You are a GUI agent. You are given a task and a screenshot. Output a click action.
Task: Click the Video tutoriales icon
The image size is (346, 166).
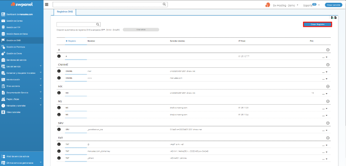point(3,112)
